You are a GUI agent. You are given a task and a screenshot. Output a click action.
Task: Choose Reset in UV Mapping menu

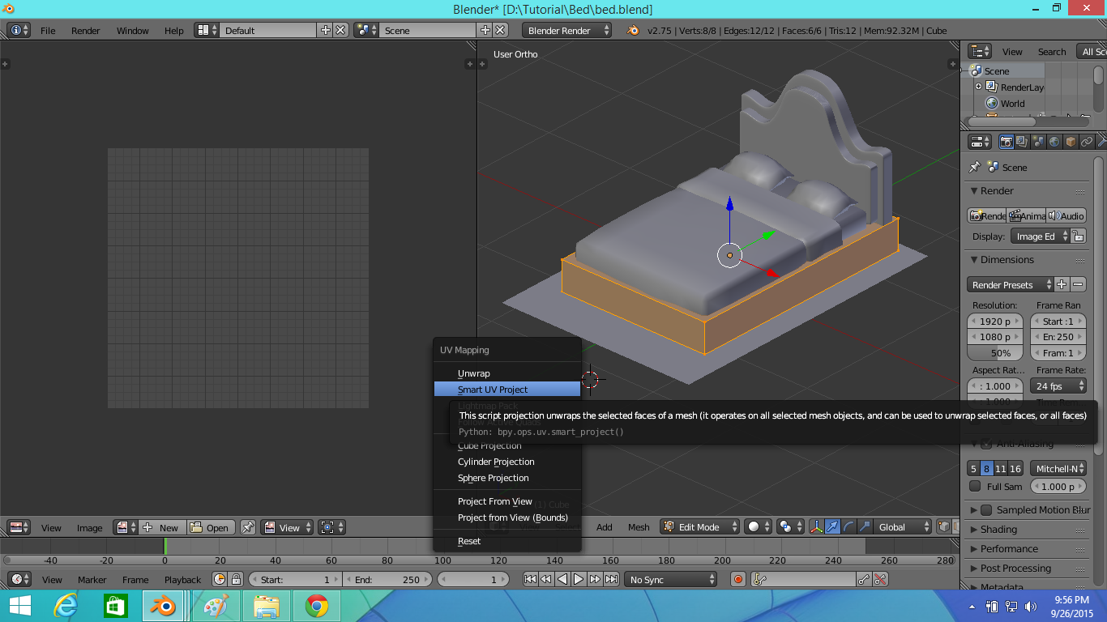(507, 541)
